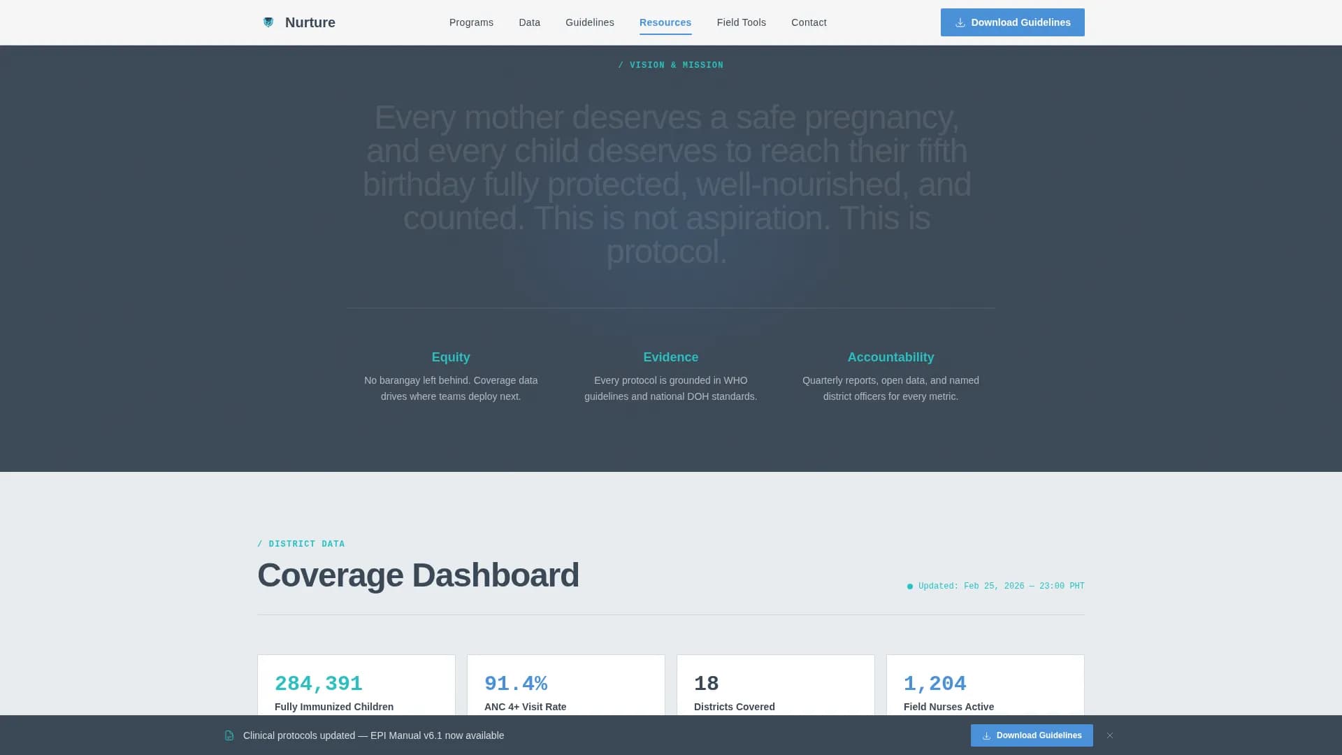Click the mission statement paragraph
This screenshot has height=755, width=1342.
pyautogui.click(x=667, y=185)
